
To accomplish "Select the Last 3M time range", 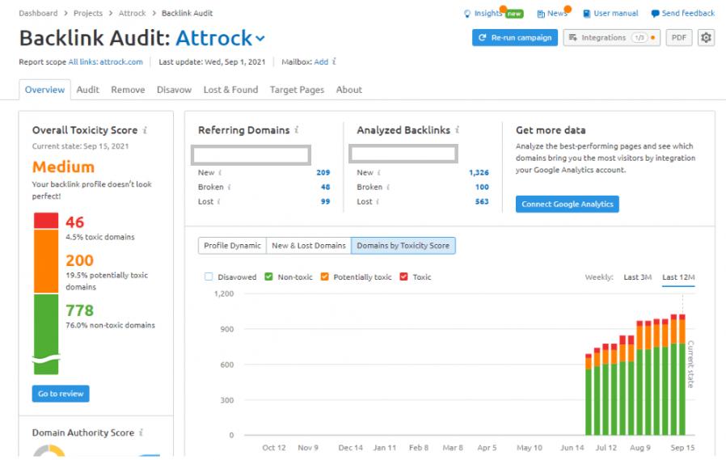I will (x=637, y=277).
